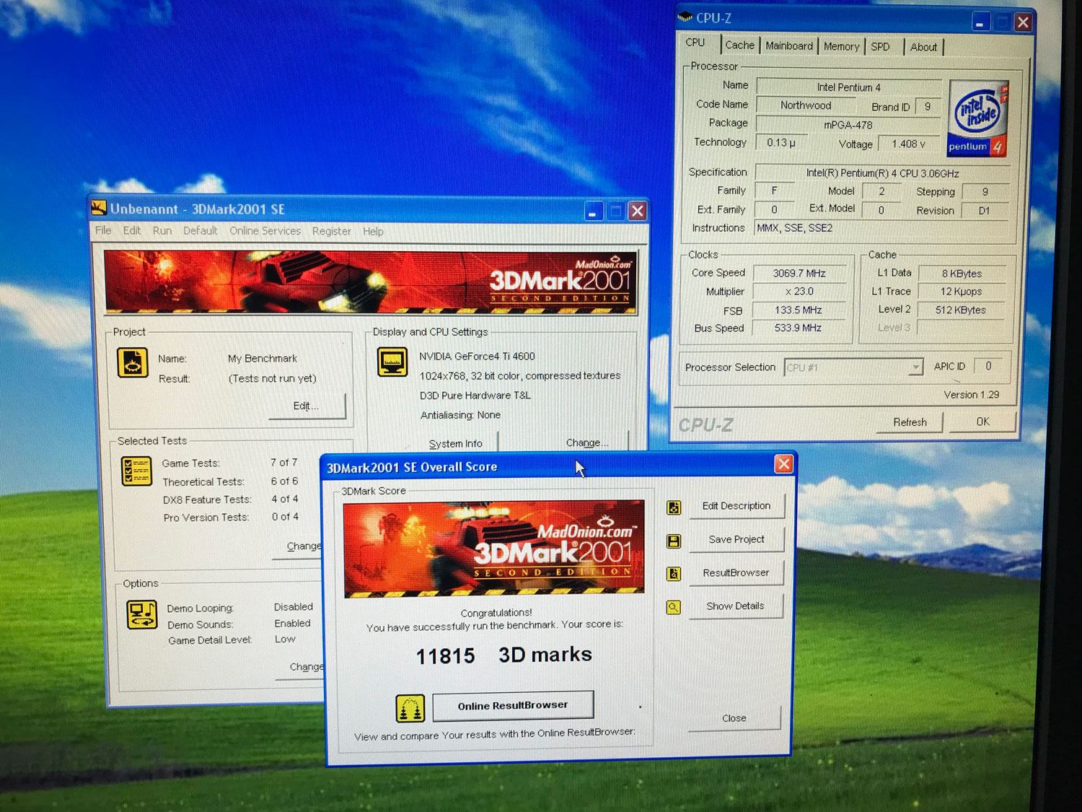Click the 'Game Detail Level: Low' text

[x=232, y=639]
